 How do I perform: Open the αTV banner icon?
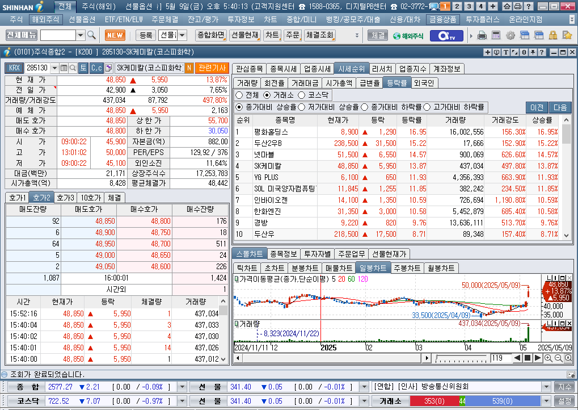[446, 35]
